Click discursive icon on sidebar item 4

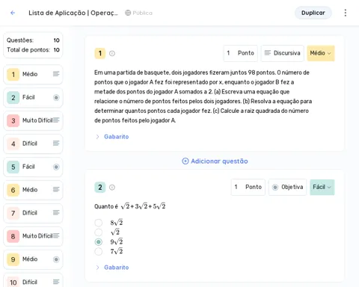56,143
